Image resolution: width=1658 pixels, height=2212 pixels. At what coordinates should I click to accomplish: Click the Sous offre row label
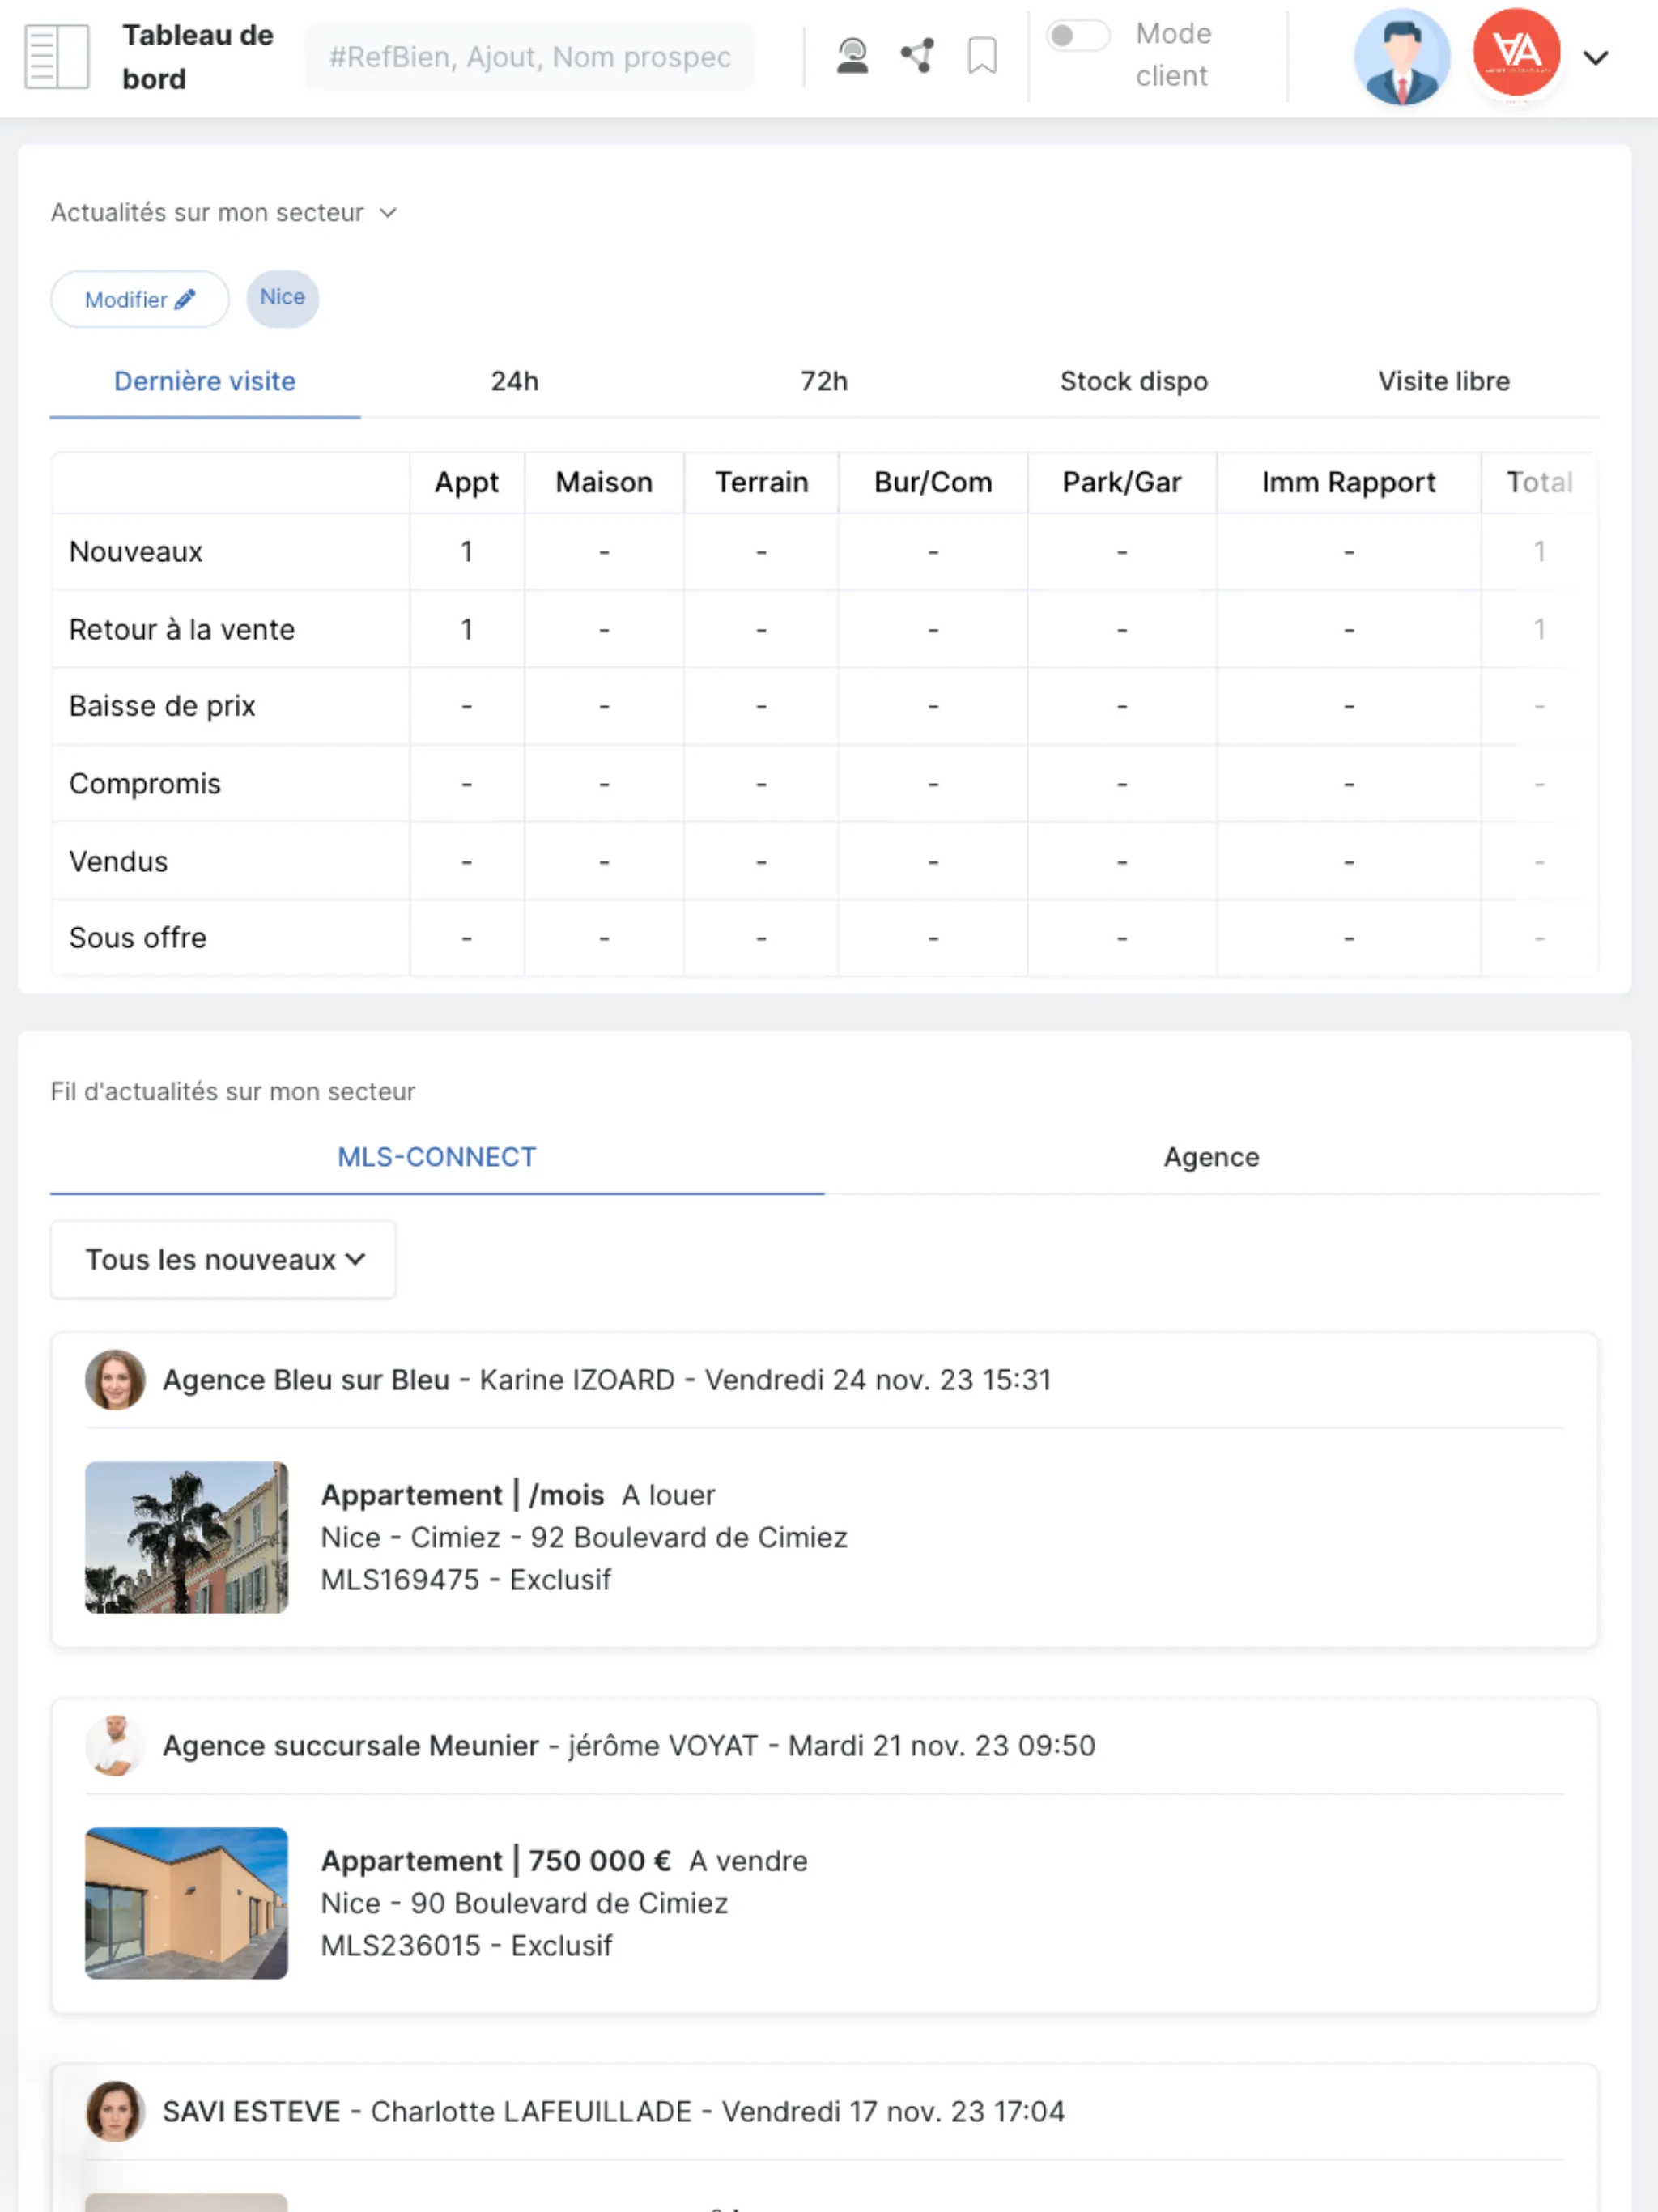coord(138,938)
